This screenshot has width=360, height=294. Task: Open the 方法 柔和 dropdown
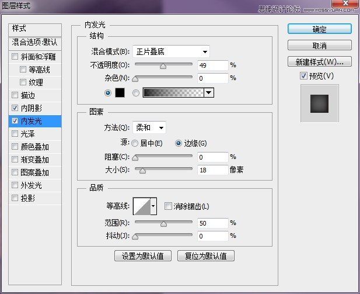click(x=149, y=127)
